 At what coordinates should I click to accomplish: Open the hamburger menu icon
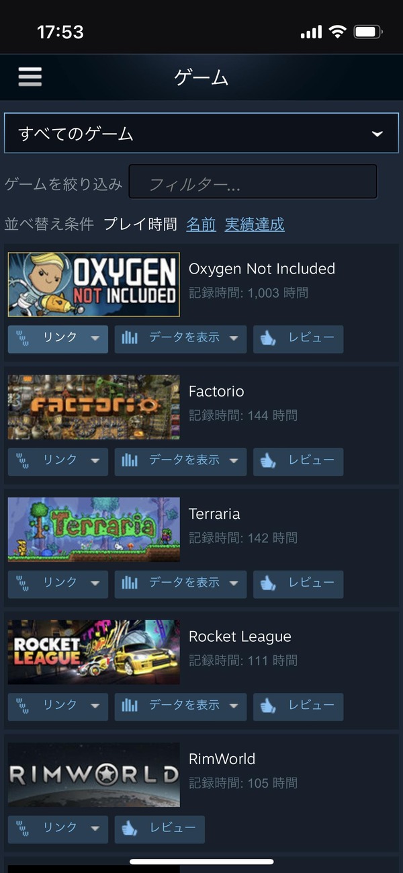tap(30, 77)
